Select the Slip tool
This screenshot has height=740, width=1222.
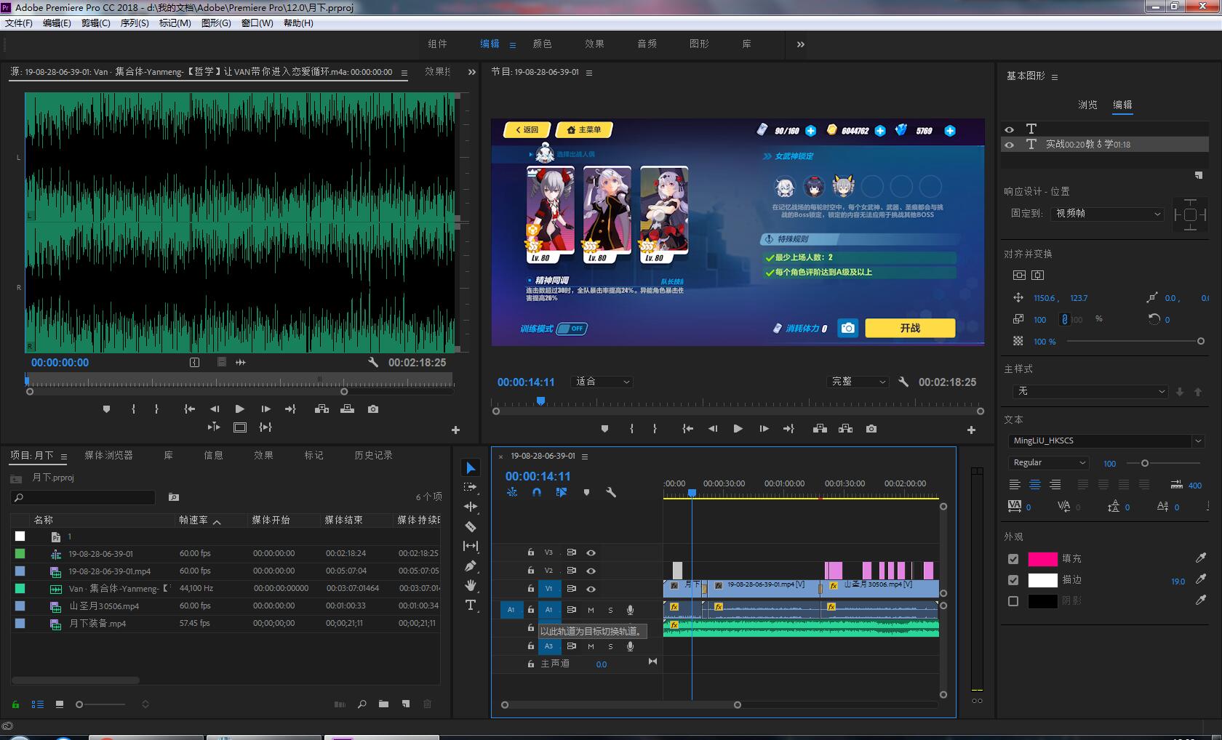tap(471, 546)
